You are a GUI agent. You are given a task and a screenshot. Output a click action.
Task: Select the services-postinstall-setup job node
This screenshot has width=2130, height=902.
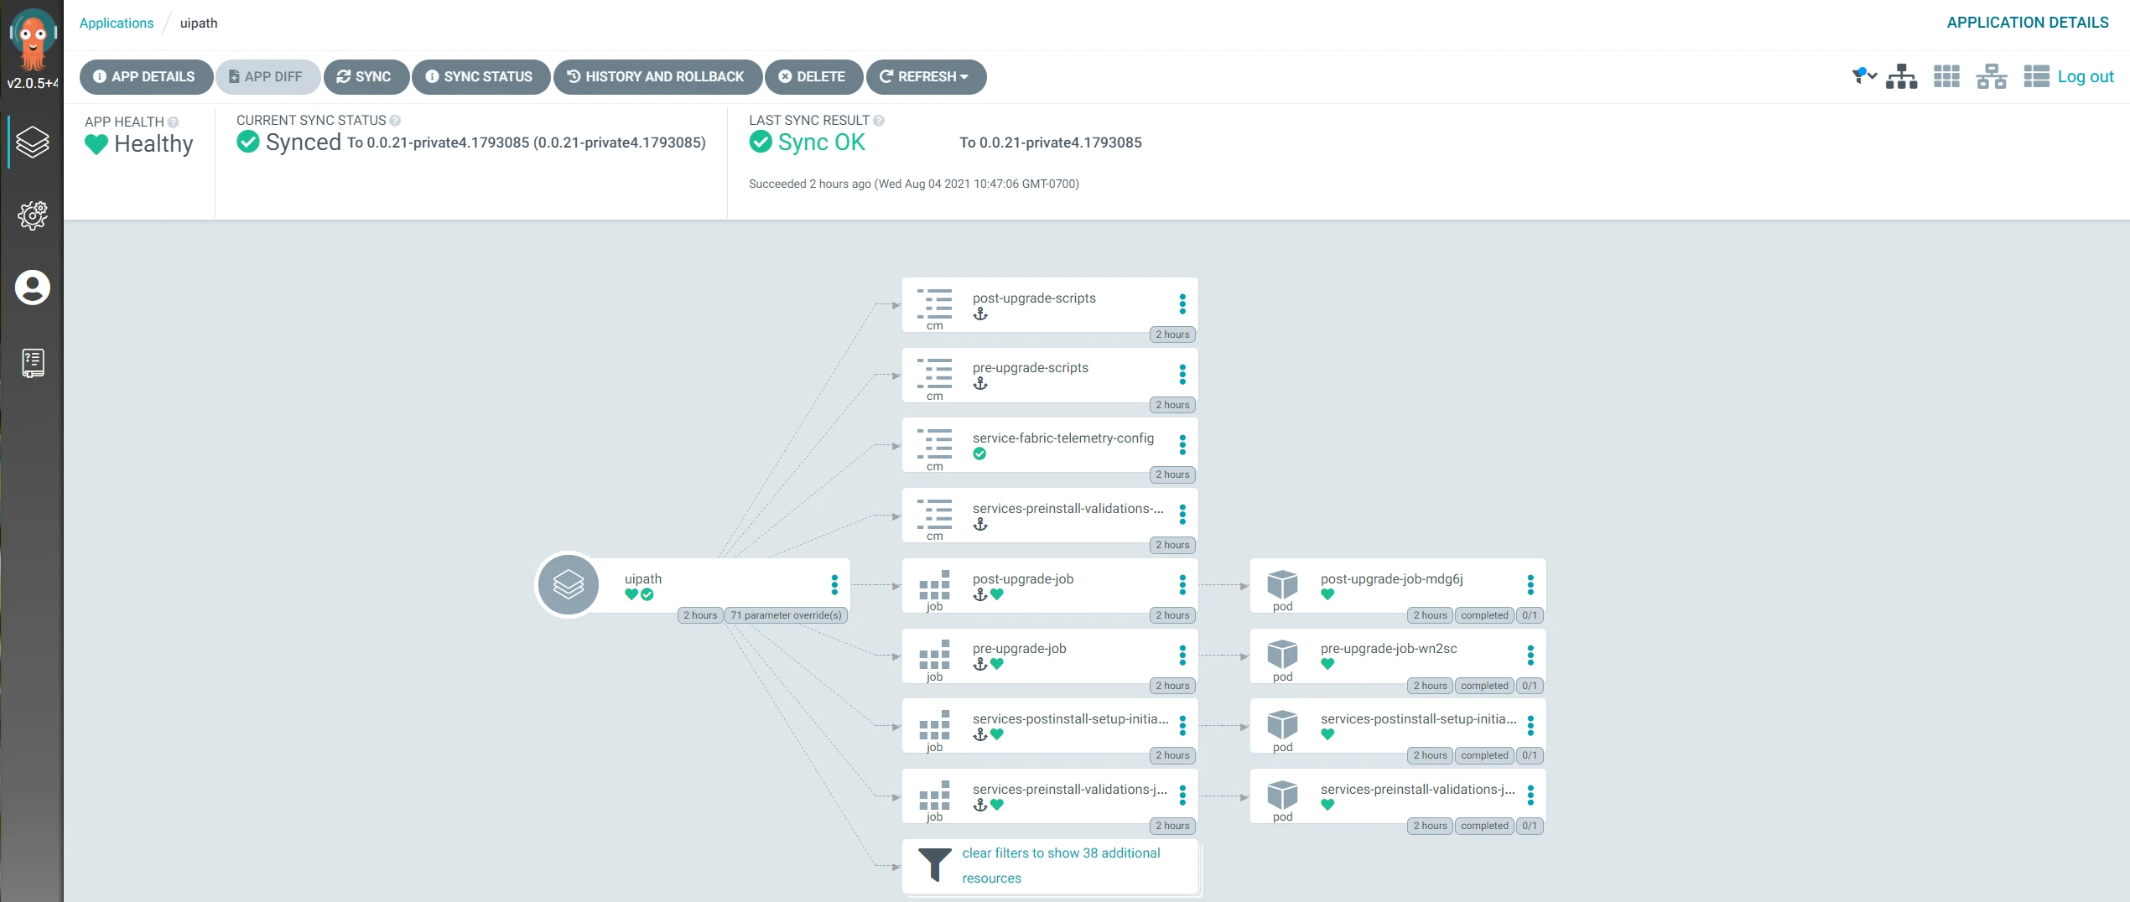click(1050, 726)
